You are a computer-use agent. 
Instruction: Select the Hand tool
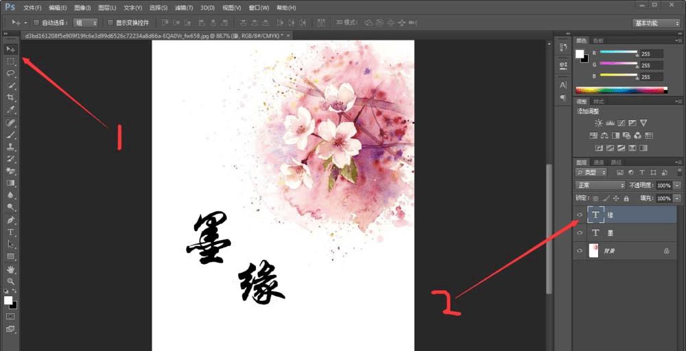pos(10,269)
